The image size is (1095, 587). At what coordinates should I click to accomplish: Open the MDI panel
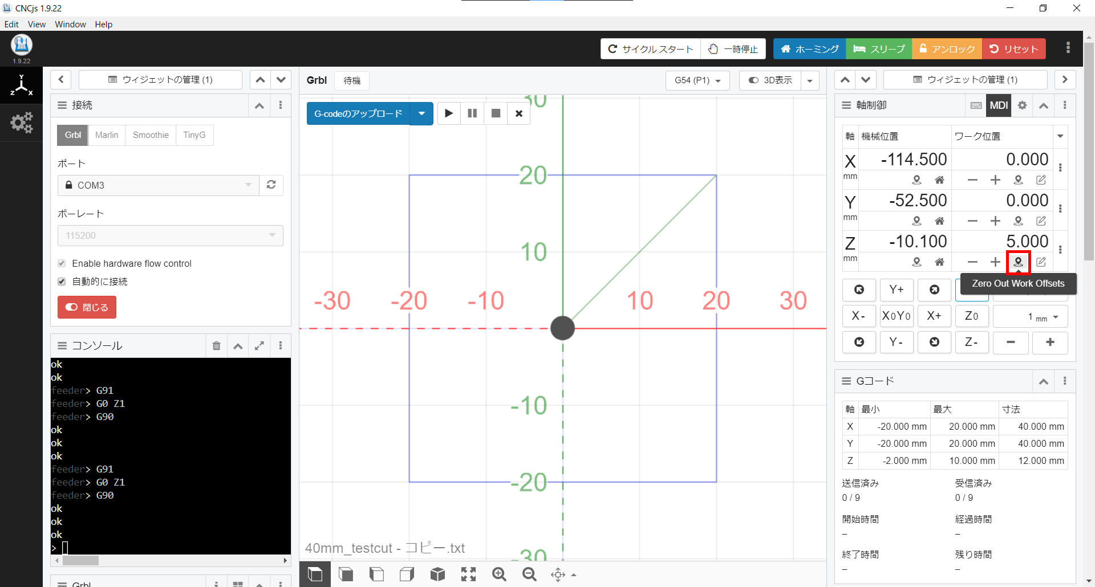pos(999,105)
